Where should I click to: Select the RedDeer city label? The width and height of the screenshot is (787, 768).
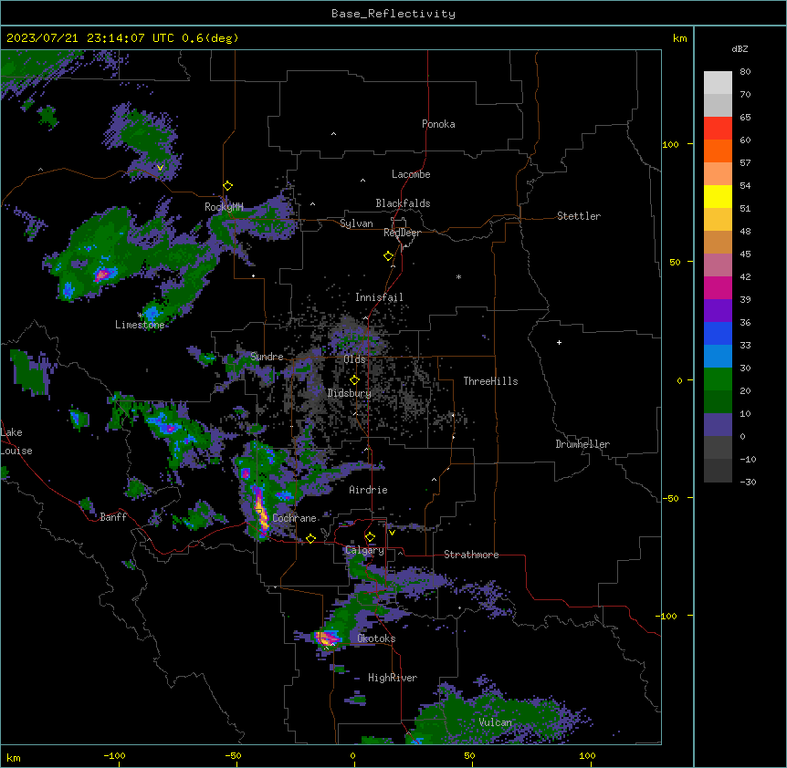[402, 233]
